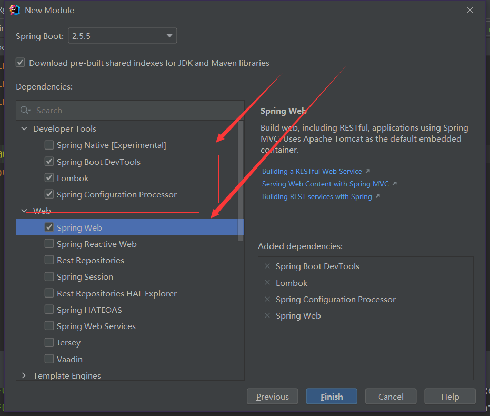Expand the Template Engines group

24,375
